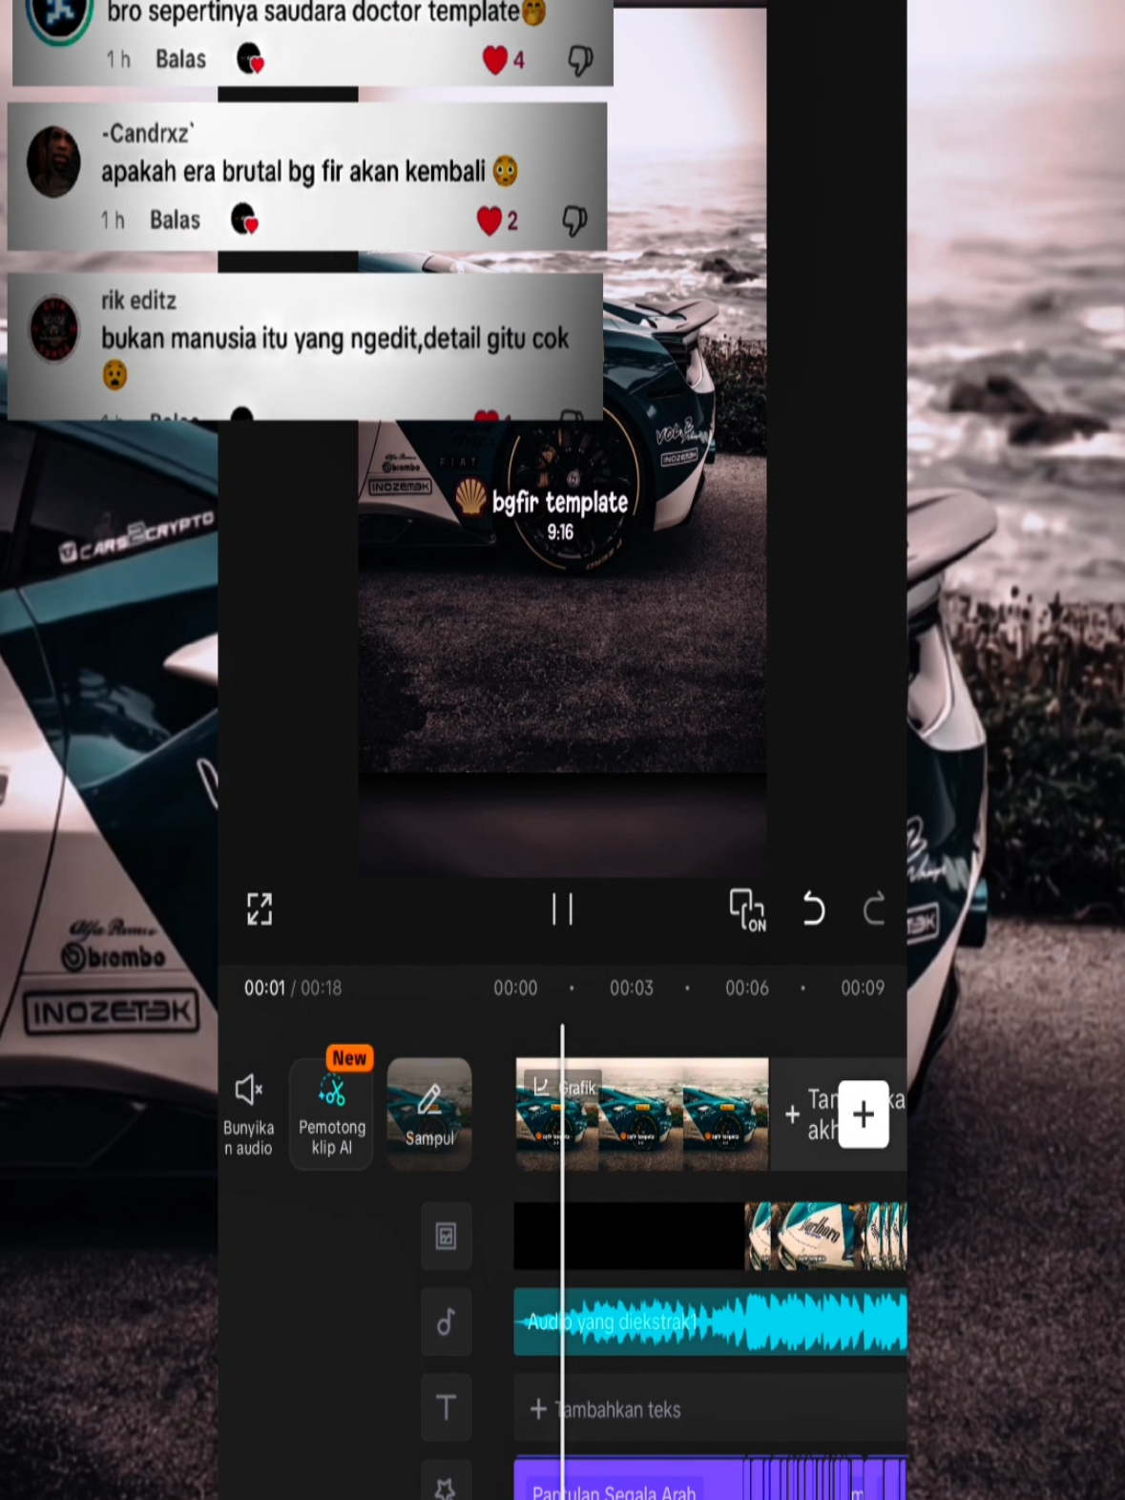1125x1500 pixels.
Task: Undo the last edit
Action: click(813, 909)
